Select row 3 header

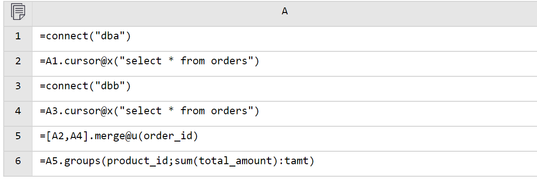click(x=18, y=86)
